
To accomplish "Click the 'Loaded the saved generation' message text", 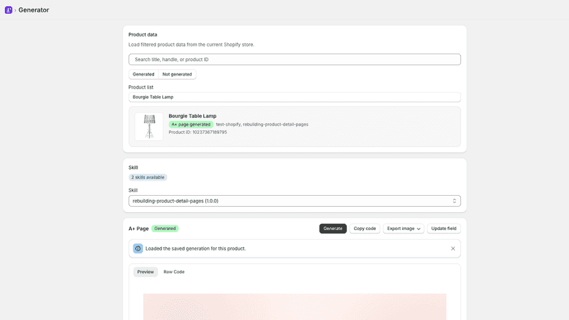I will pyautogui.click(x=196, y=249).
